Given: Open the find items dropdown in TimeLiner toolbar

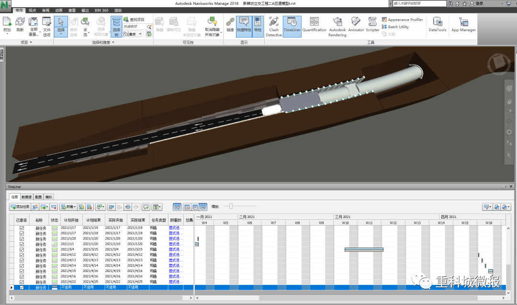Looking at the screenshot, I should pyautogui.click(x=100, y=207).
